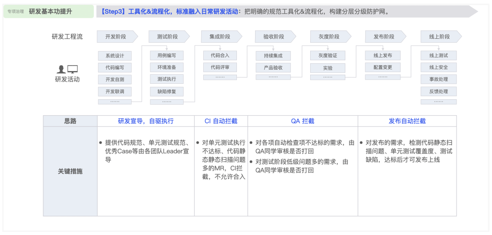Click the person silhouette icon above 研发活动
The image size is (492, 235).
click(x=61, y=69)
